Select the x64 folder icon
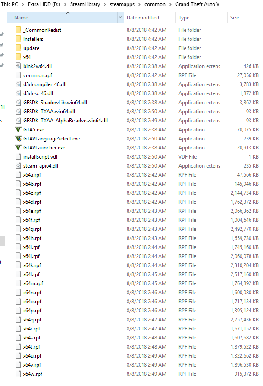This screenshot has height=386, width=263. pos(18,57)
